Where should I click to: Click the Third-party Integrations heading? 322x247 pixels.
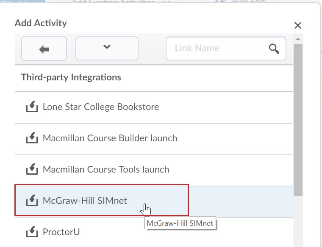[71, 77]
